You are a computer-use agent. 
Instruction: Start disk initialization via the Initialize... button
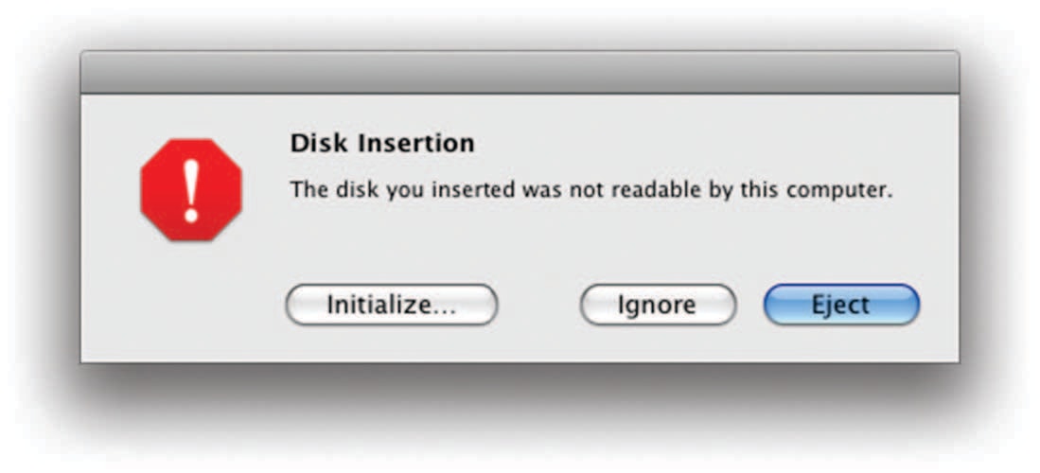(391, 306)
